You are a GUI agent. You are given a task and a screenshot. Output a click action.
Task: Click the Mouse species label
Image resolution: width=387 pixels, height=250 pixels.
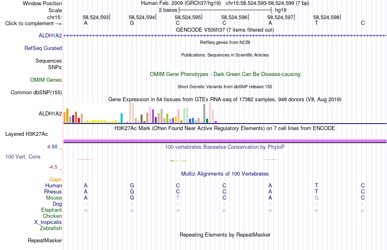pos(54,198)
